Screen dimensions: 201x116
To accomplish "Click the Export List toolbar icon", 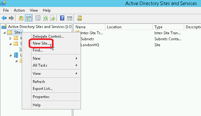I will pyautogui.click(x=53, y=18).
